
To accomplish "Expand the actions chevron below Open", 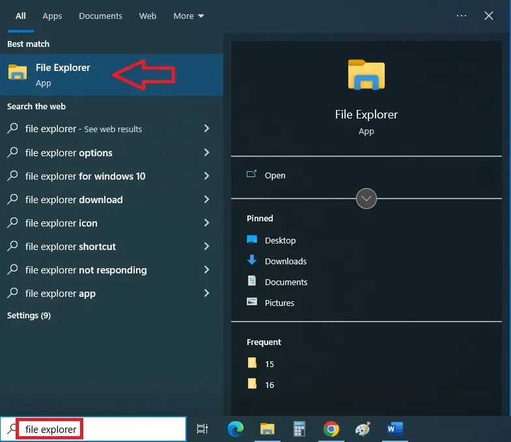I will point(366,198).
